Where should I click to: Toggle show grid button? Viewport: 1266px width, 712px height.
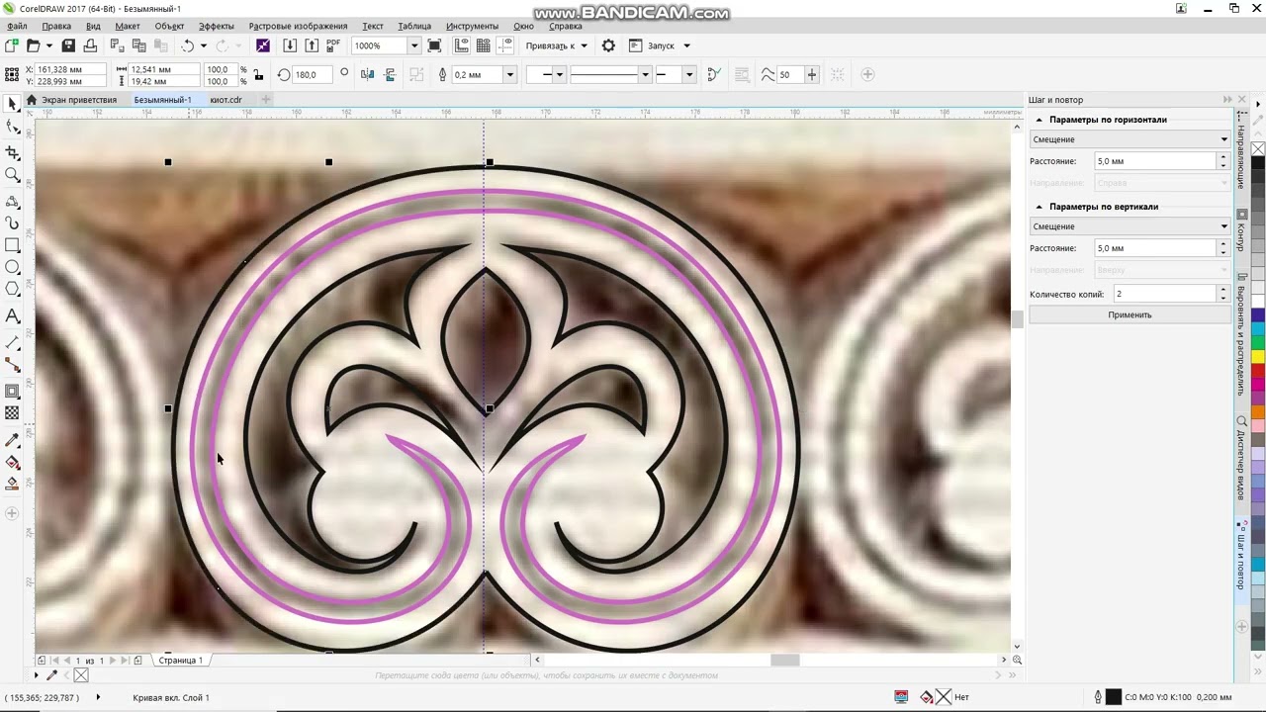tap(484, 45)
